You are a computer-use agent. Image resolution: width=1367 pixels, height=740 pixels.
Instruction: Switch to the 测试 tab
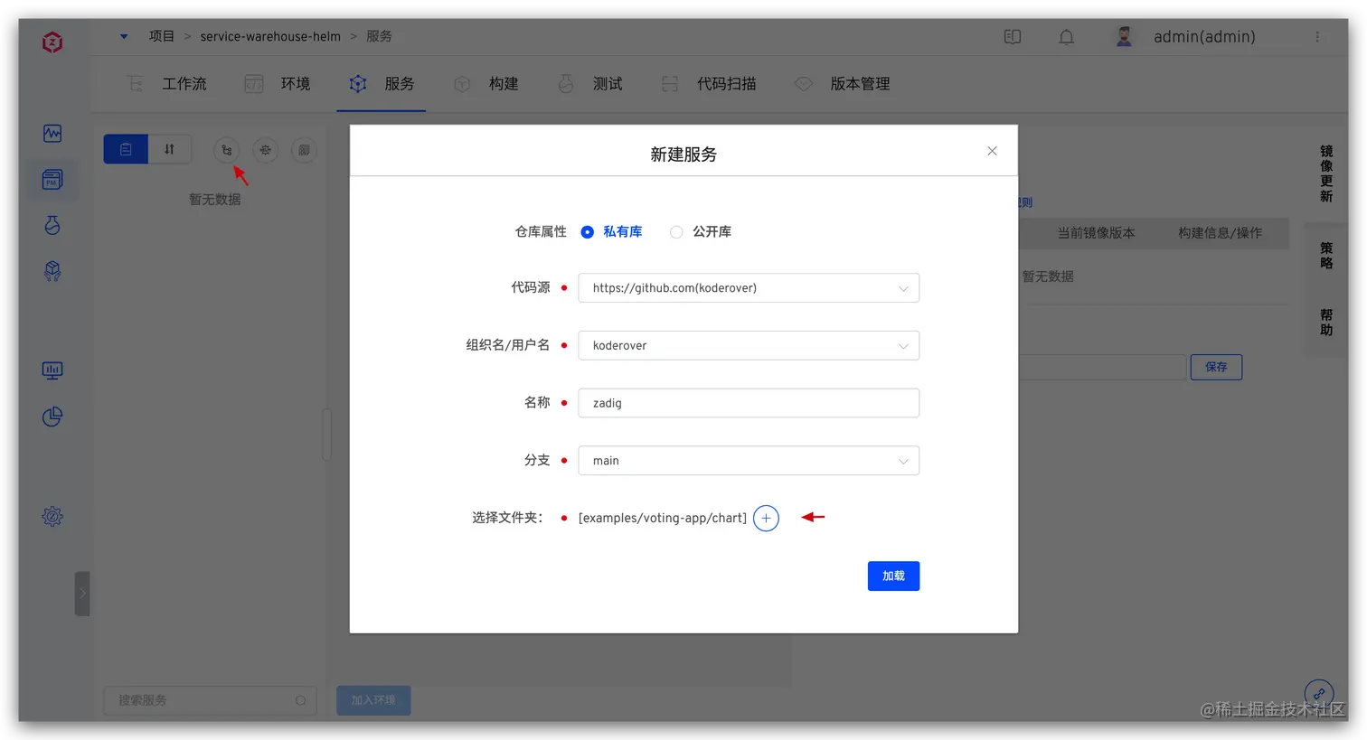[x=589, y=84]
